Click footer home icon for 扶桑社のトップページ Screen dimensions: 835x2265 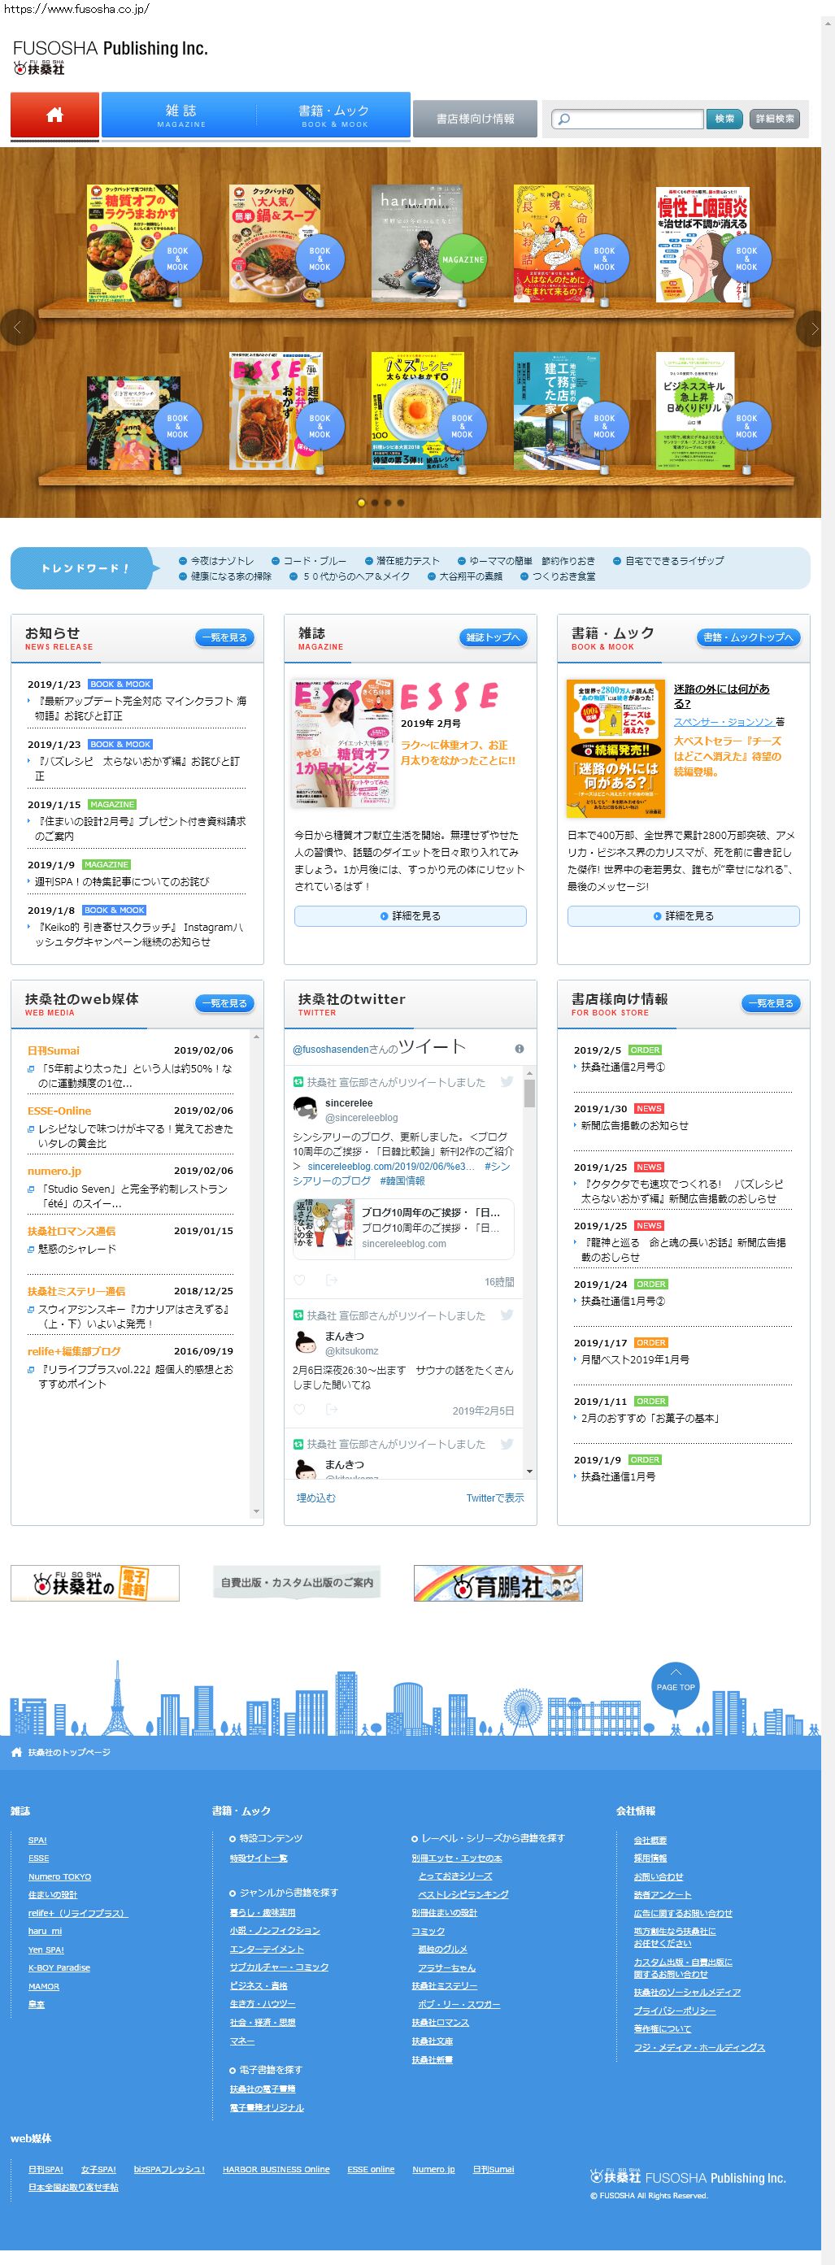click(17, 1752)
